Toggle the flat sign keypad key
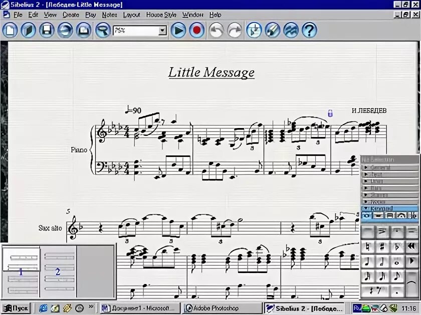Viewport: 421px width, 315px height. point(396,246)
